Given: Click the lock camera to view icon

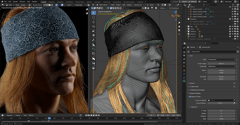Looking at the screenshot, I should point(179,34).
